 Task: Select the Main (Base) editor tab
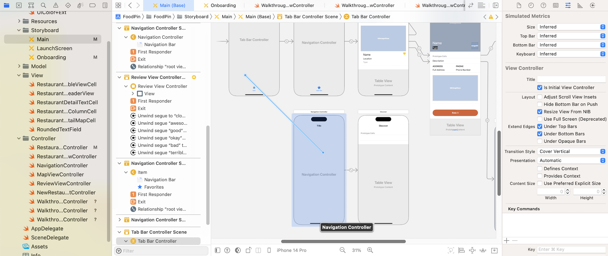click(169, 5)
